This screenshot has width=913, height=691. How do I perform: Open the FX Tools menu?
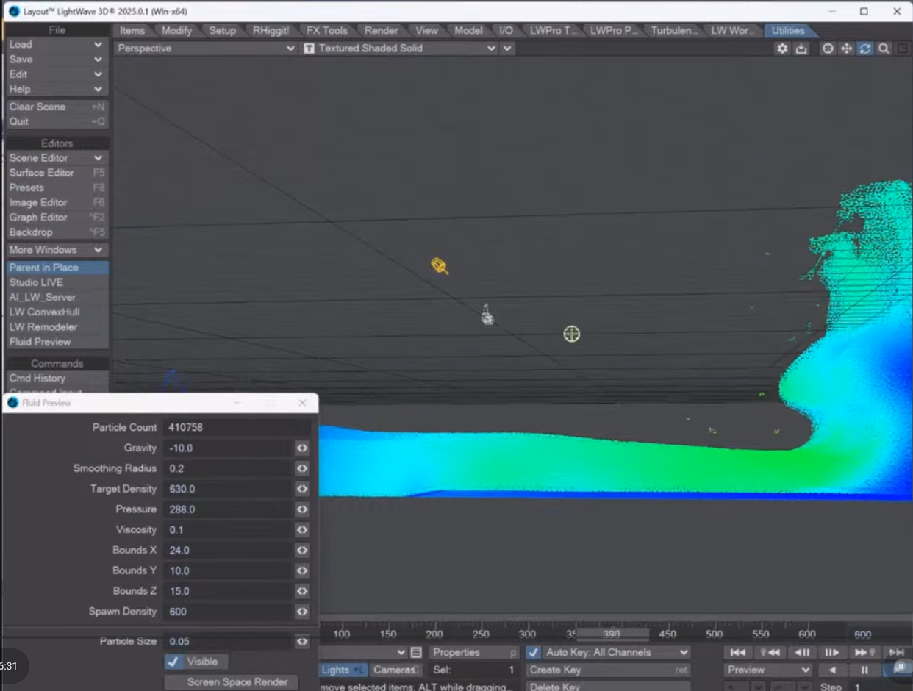tap(326, 30)
